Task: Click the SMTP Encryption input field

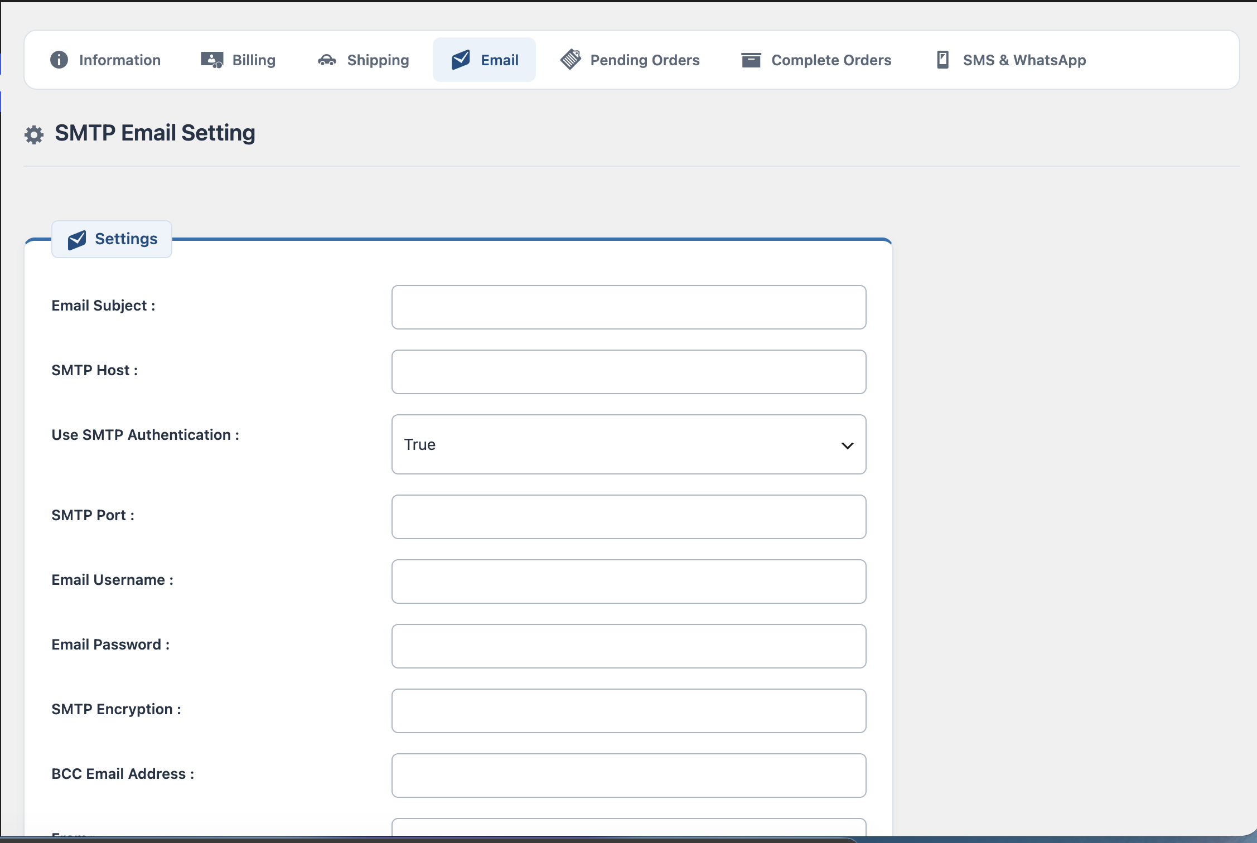Action: pyautogui.click(x=628, y=711)
